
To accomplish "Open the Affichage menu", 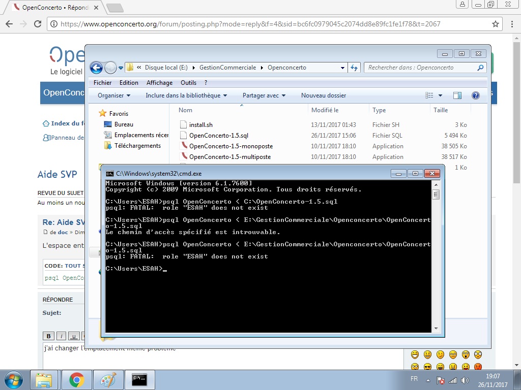I will coord(159,83).
